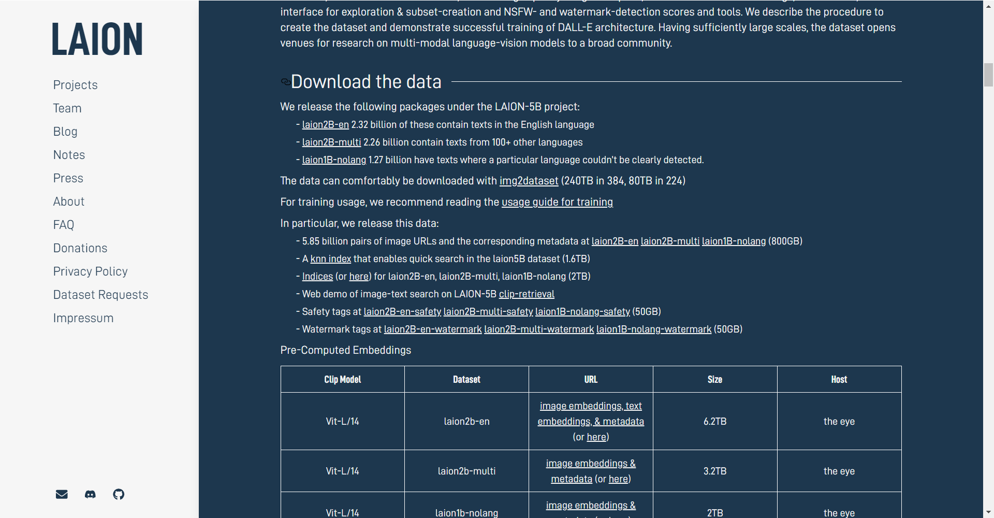Open laion1B-nolang link in 5.85 billion pairs line

point(734,241)
